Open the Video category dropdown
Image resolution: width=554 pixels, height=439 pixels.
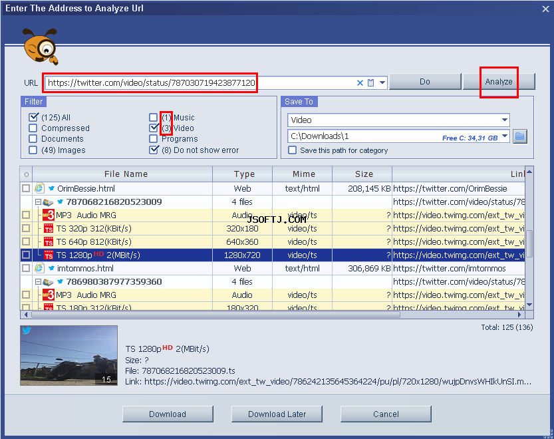[x=505, y=120]
